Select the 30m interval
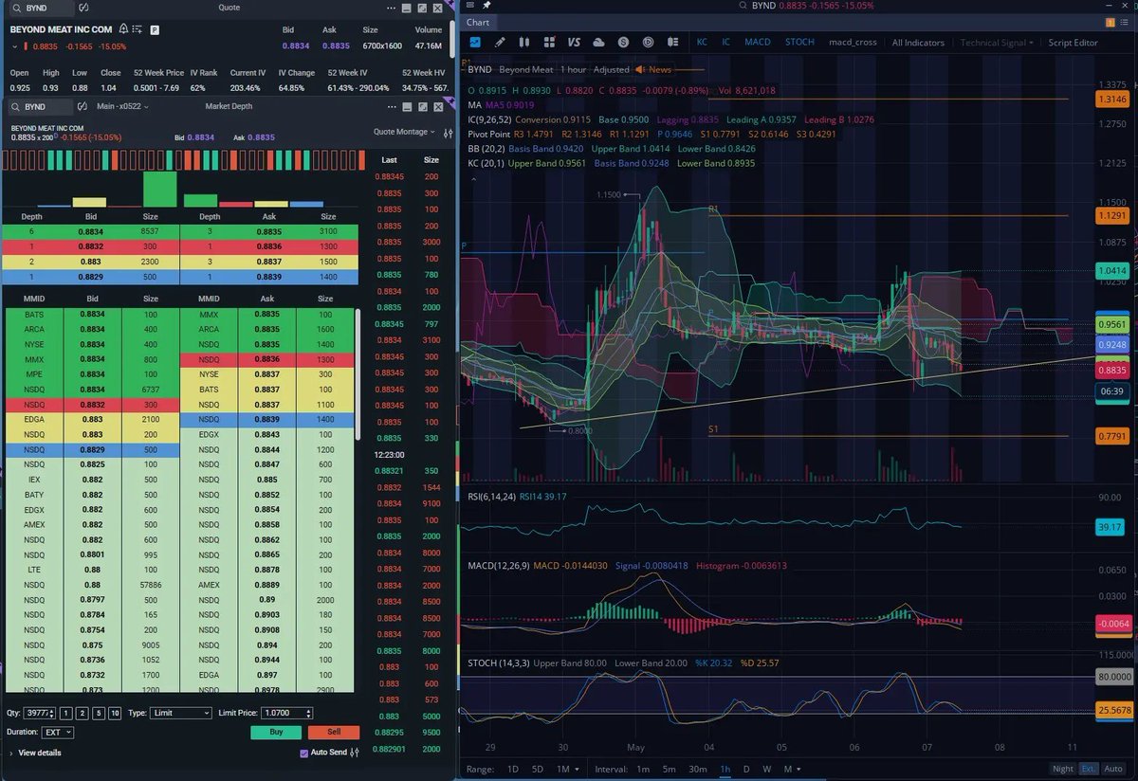 pyautogui.click(x=697, y=769)
